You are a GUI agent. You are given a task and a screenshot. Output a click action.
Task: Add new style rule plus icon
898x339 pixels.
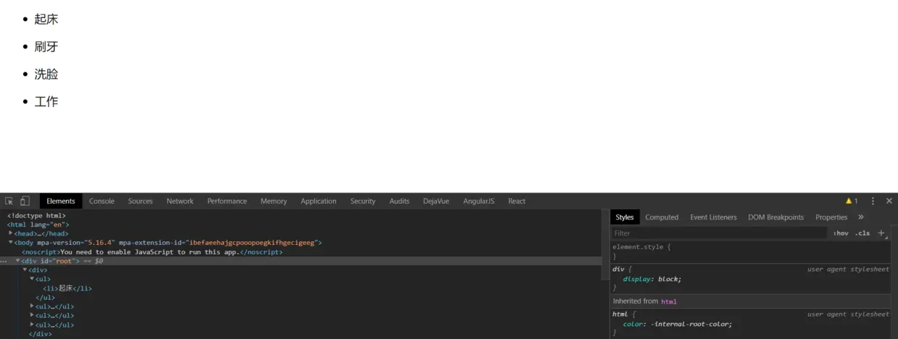[881, 233]
